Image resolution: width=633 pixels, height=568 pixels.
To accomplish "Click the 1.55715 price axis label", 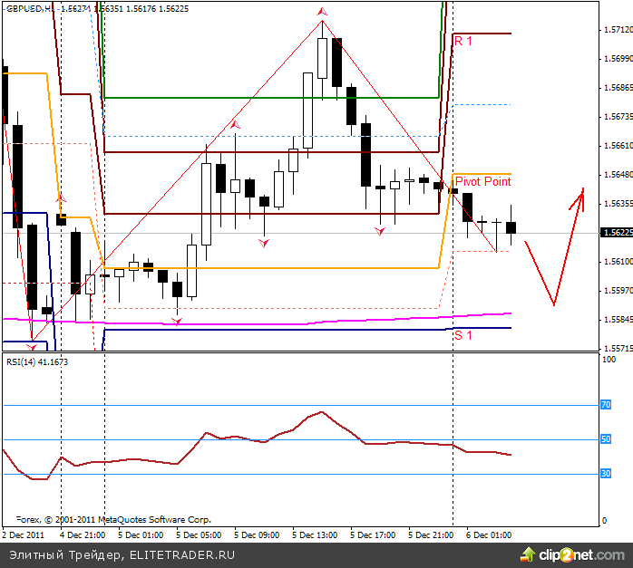I will (x=617, y=348).
